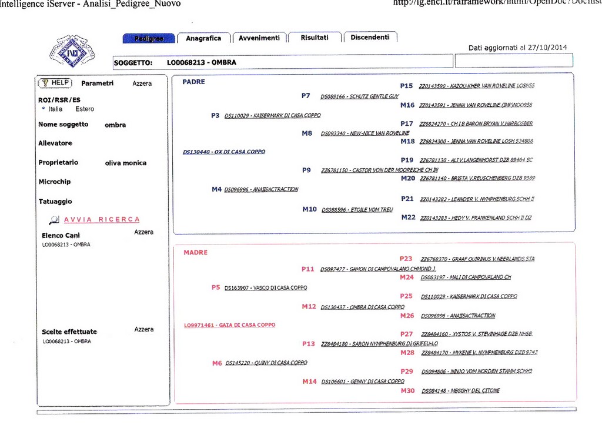Switch to the Pedigree tab
This screenshot has width=602, height=435.
tap(149, 38)
